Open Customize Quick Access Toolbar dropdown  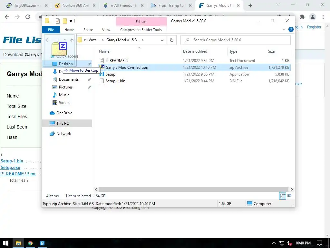(71, 21)
